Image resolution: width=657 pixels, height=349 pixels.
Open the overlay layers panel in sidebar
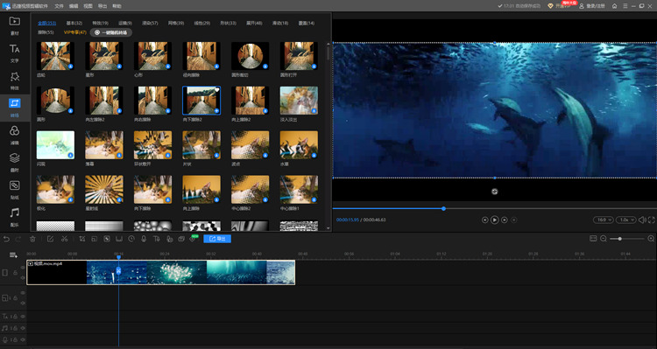click(x=15, y=162)
